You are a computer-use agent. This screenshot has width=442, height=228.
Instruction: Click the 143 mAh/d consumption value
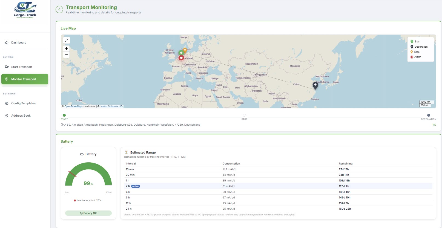pyautogui.click(x=229, y=169)
